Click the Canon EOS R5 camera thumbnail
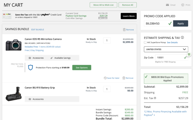193x120 pixels. [13, 45]
